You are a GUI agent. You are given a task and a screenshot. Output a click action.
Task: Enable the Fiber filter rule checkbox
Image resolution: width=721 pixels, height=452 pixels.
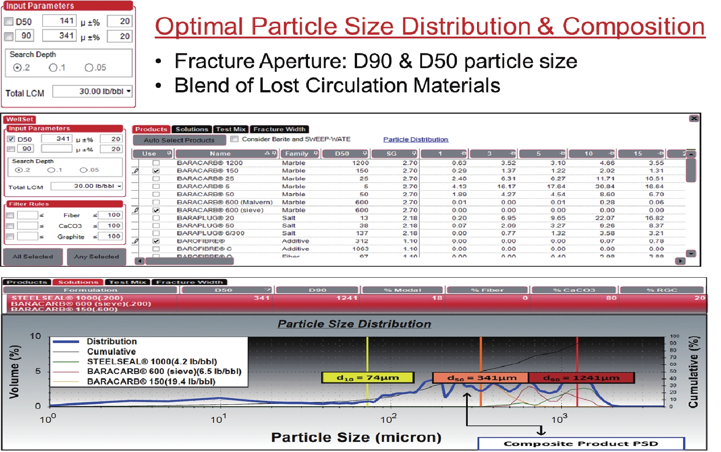[10, 215]
